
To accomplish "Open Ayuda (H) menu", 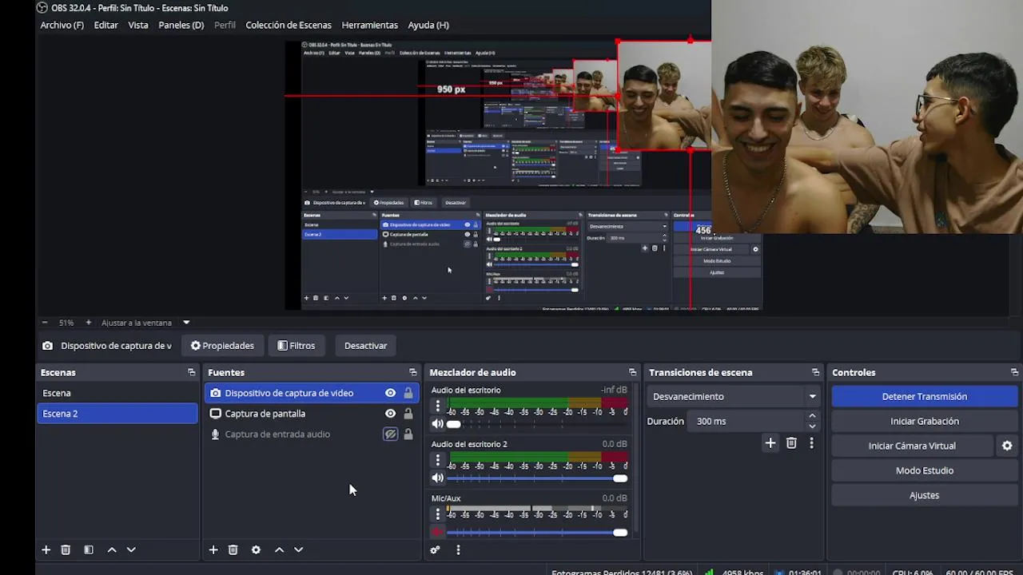I will coord(428,25).
